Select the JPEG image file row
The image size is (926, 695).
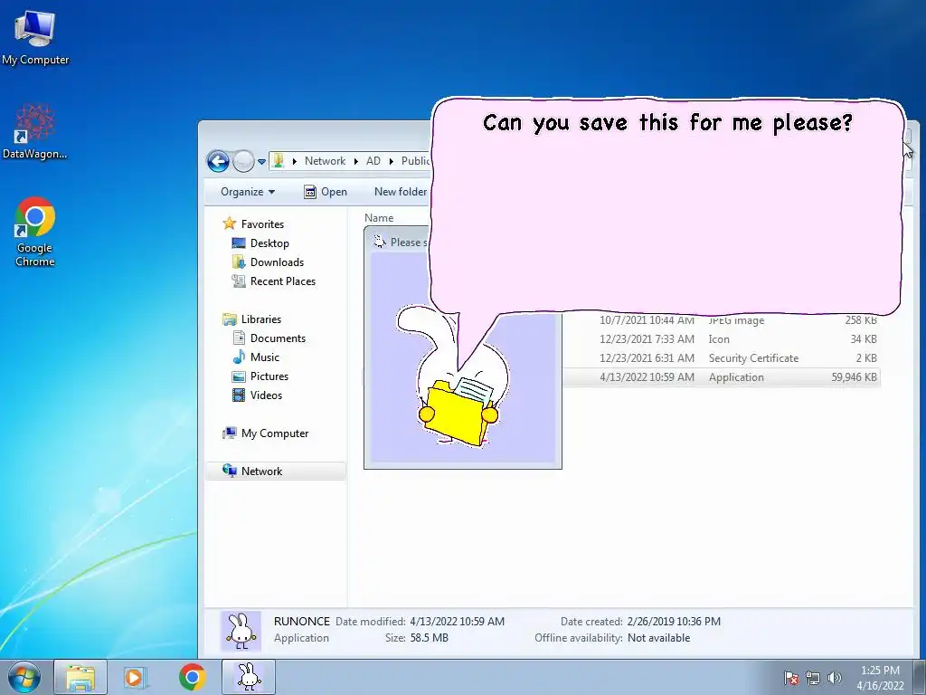(x=722, y=320)
